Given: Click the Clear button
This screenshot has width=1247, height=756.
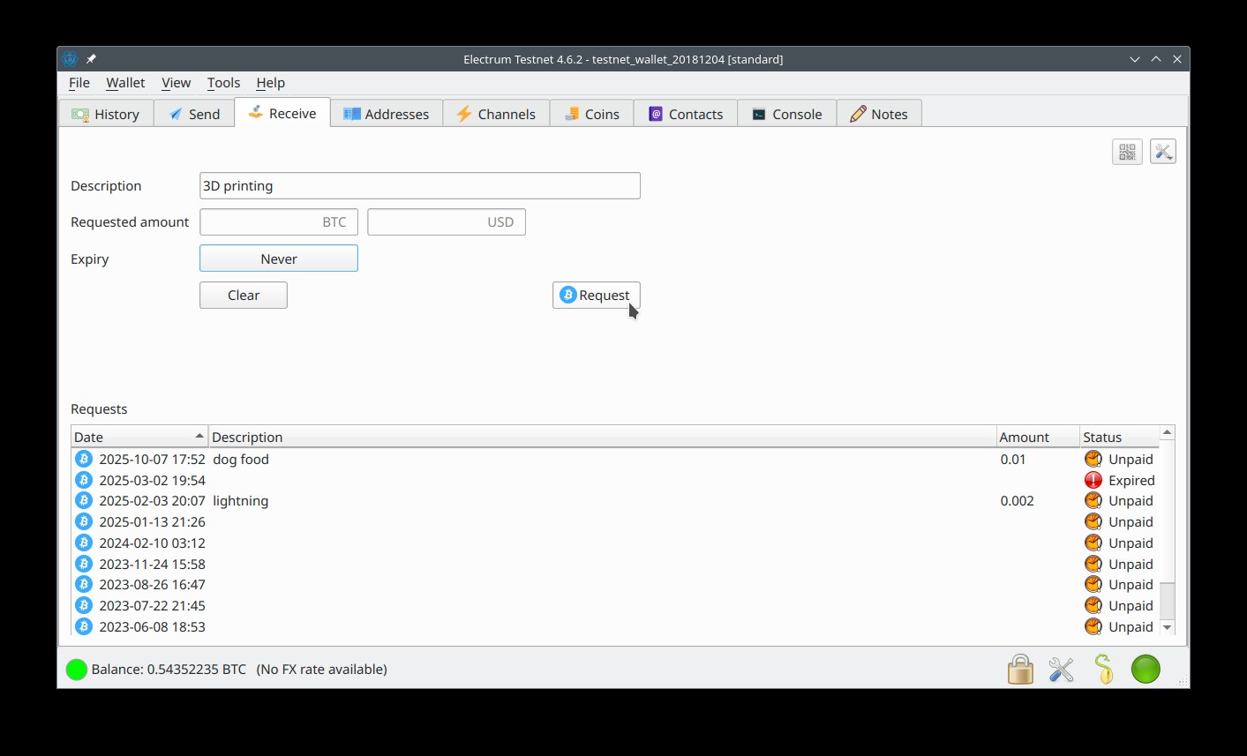Looking at the screenshot, I should click(x=244, y=296).
